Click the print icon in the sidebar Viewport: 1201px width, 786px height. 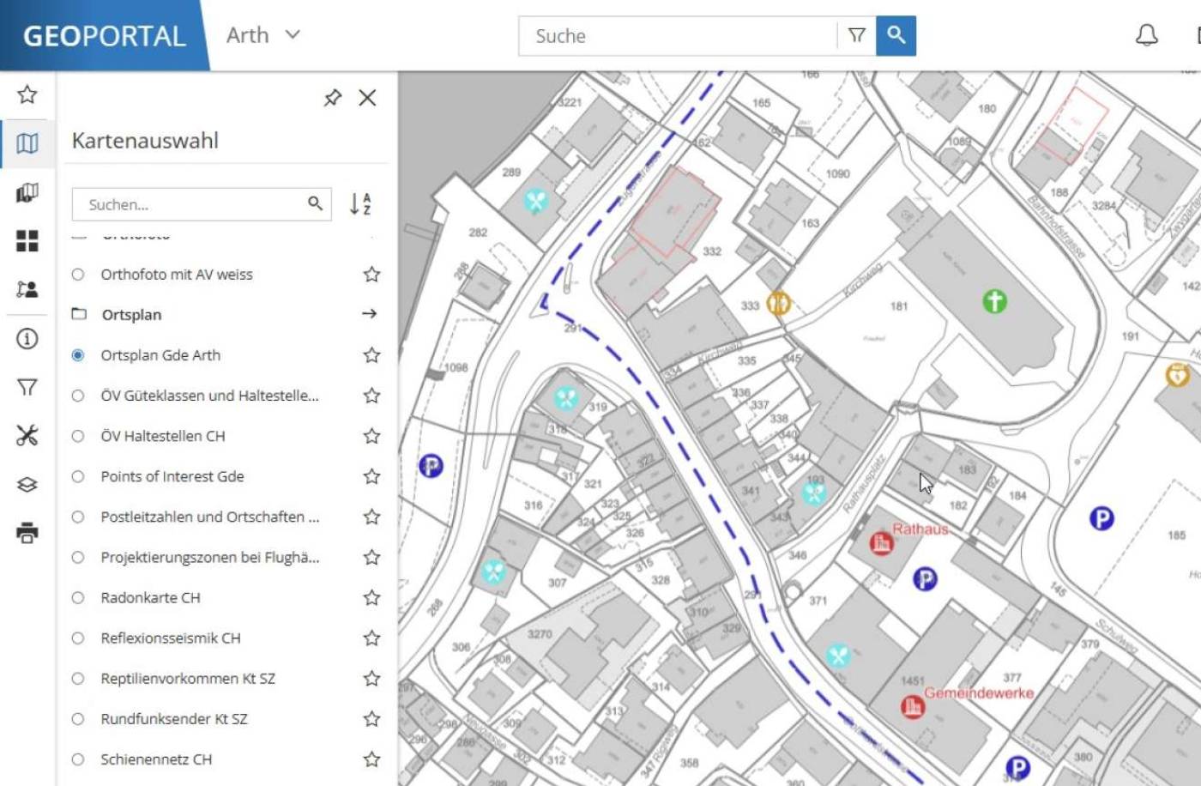tap(27, 532)
